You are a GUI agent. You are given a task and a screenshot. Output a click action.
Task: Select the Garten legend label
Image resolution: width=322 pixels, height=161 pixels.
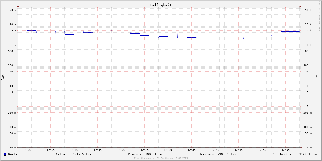pyautogui.click(x=13, y=154)
